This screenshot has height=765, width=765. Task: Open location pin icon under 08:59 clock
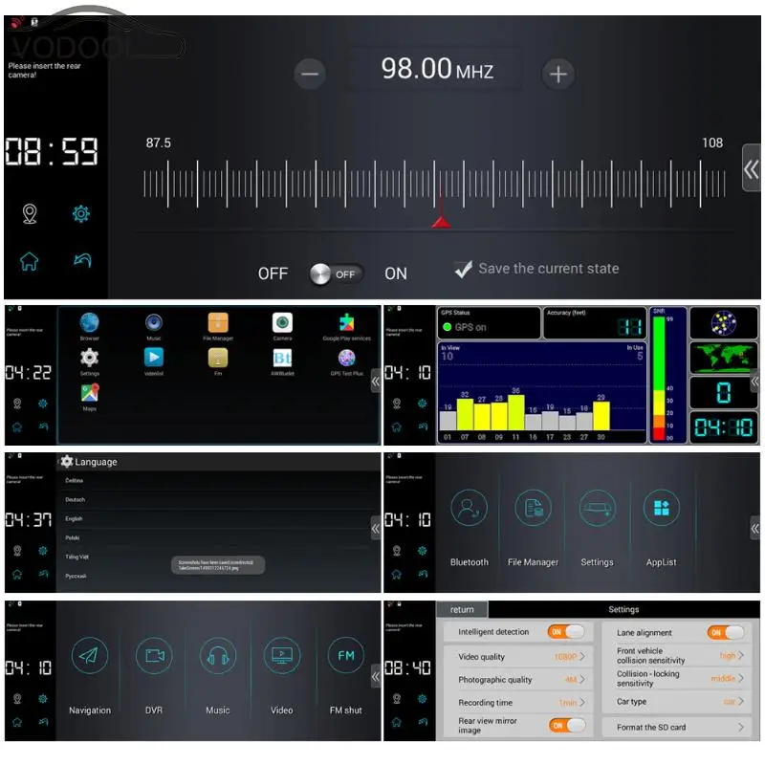(x=30, y=213)
